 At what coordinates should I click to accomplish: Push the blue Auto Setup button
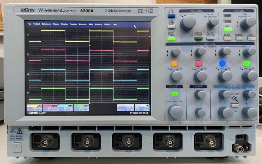(x=171, y=16)
